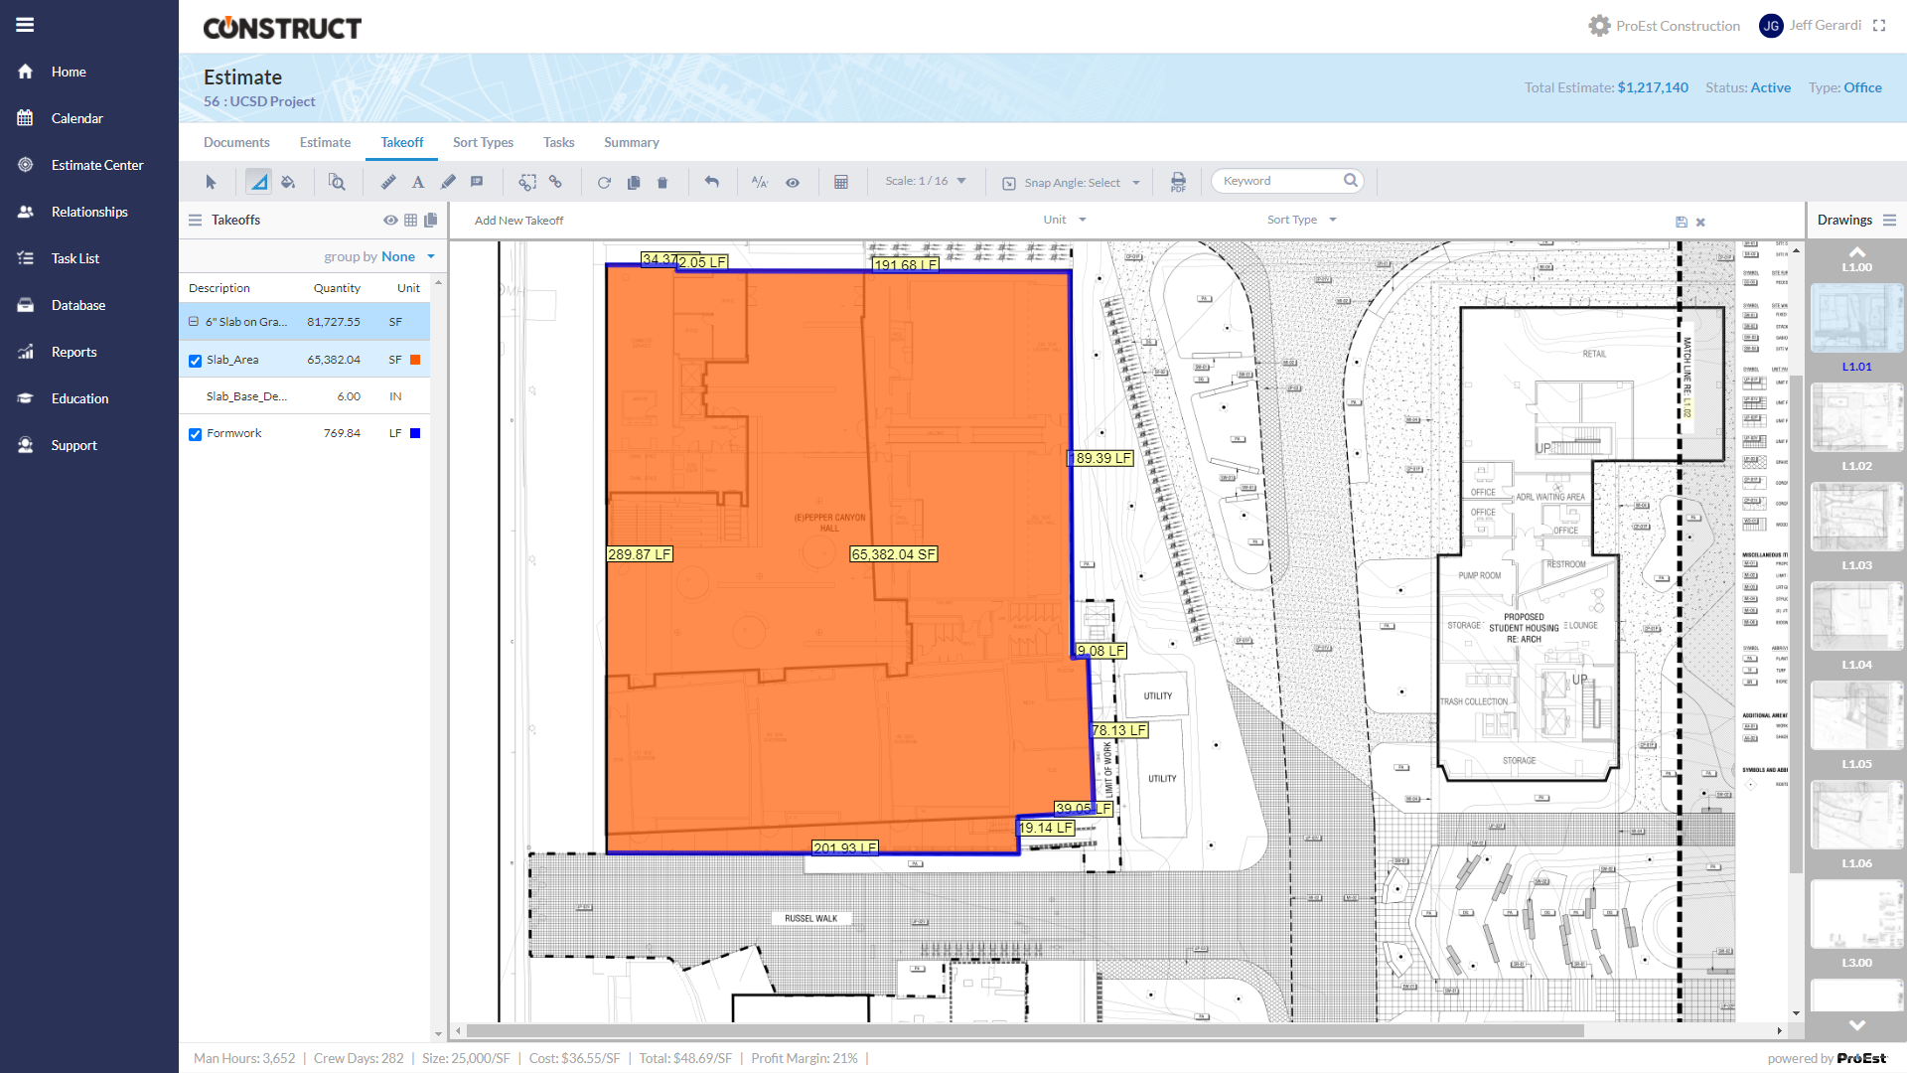1907x1073 pixels.
Task: Uncheck the Formwork checkbox
Action: (x=196, y=434)
